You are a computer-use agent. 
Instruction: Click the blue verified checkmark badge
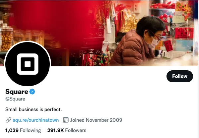tap(32, 92)
